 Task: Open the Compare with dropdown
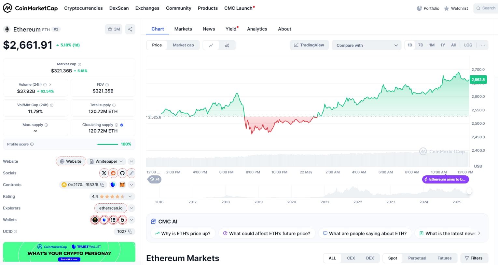tap(367, 45)
